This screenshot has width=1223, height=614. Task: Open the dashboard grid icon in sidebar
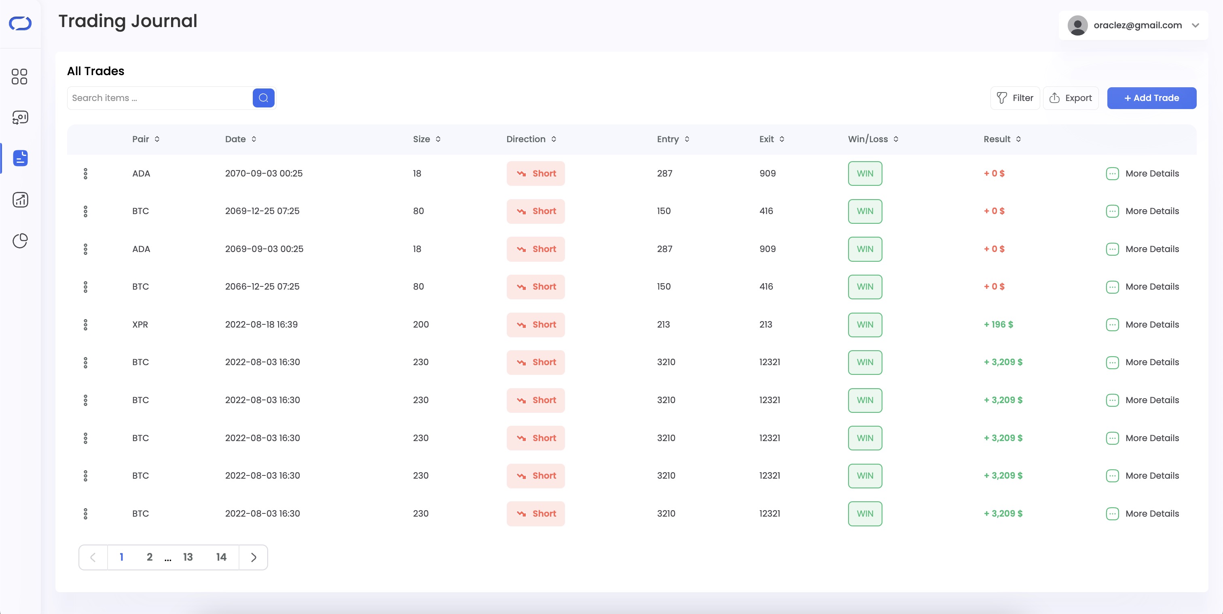[19, 76]
